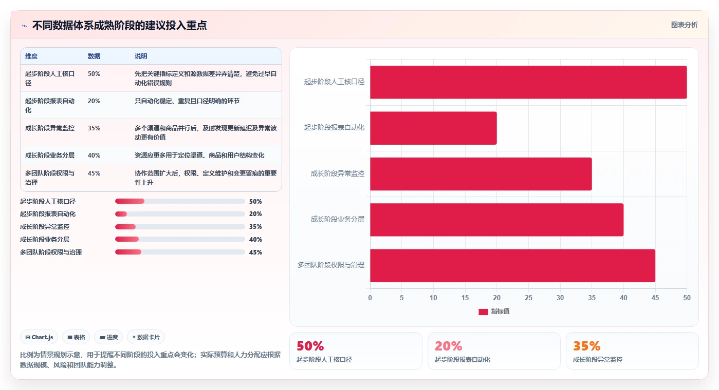
Task: Click the 成长阶段异常监控 progress bar
Action: pyautogui.click(x=180, y=227)
